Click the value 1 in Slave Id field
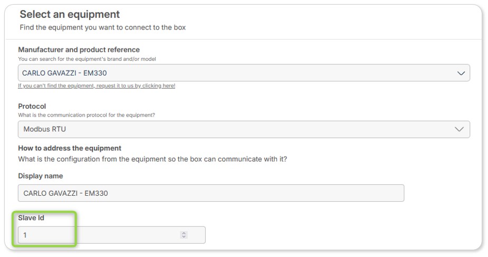 point(25,235)
